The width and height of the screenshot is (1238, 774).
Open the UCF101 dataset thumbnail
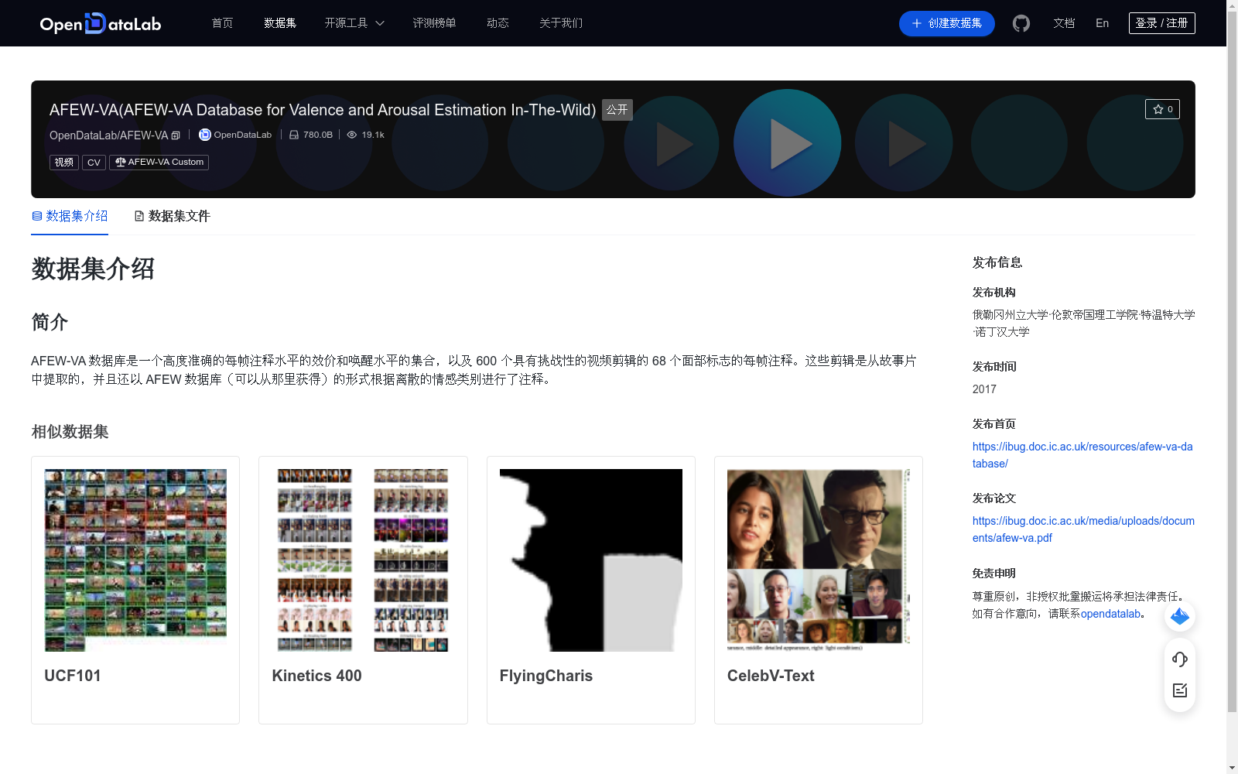[135, 560]
